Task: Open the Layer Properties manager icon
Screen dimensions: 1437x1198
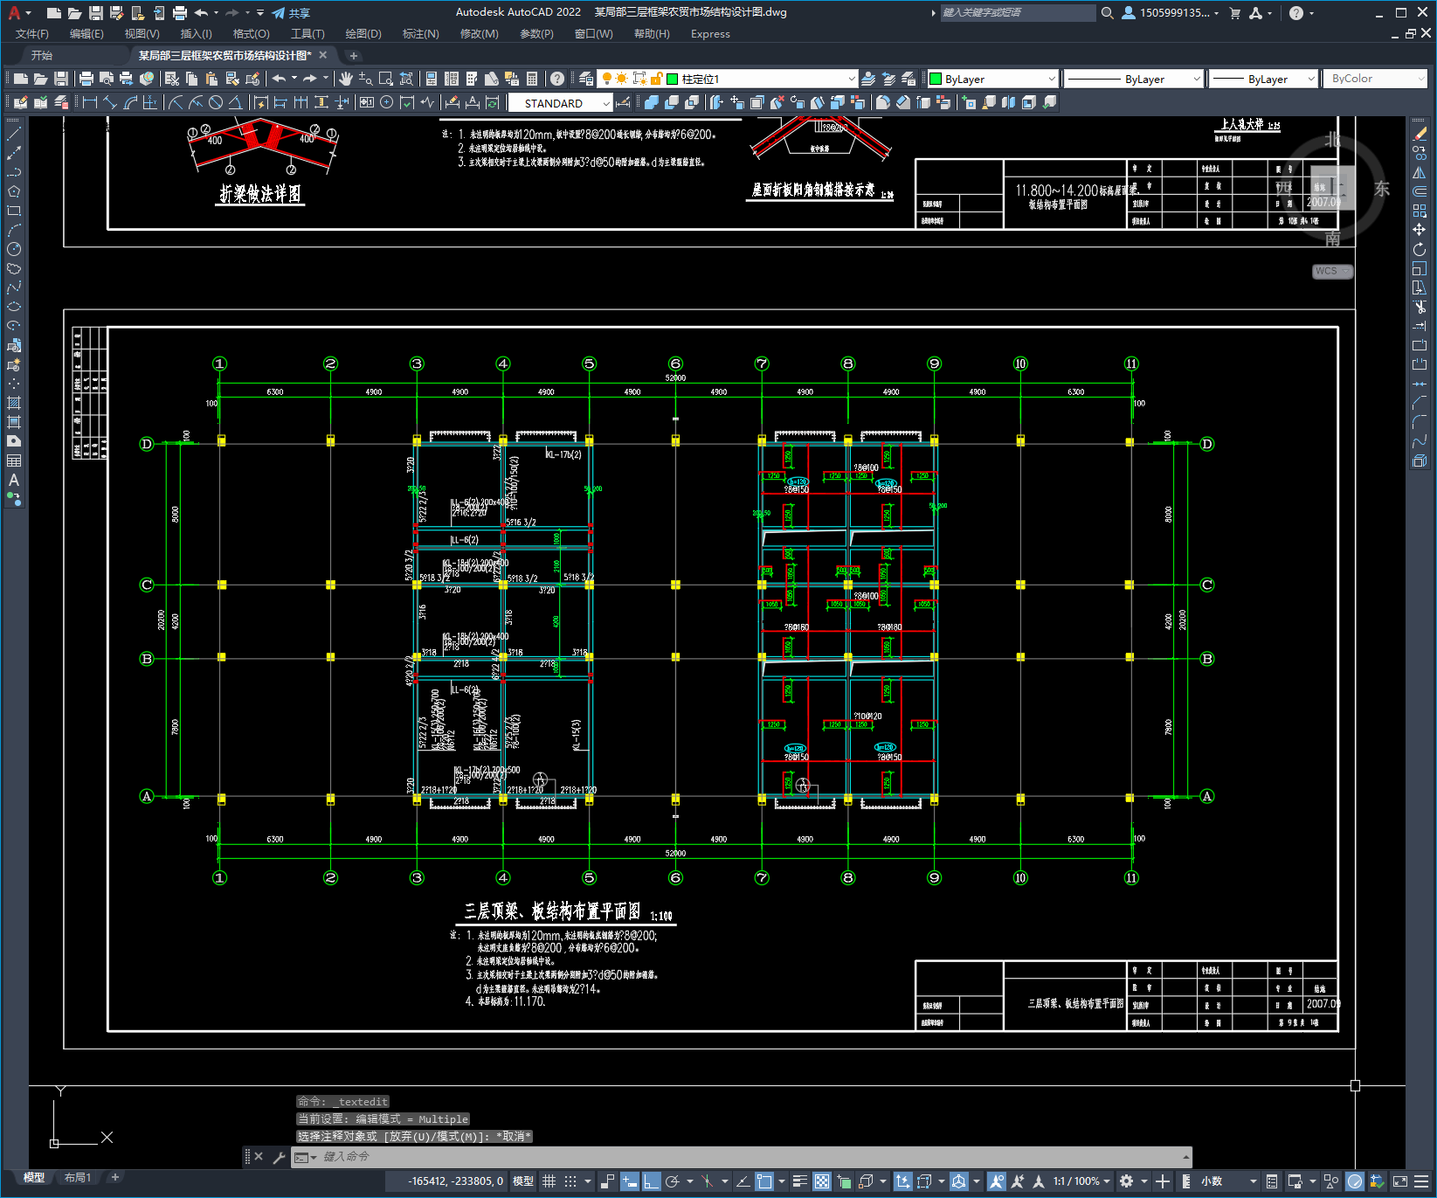Action: (x=586, y=79)
